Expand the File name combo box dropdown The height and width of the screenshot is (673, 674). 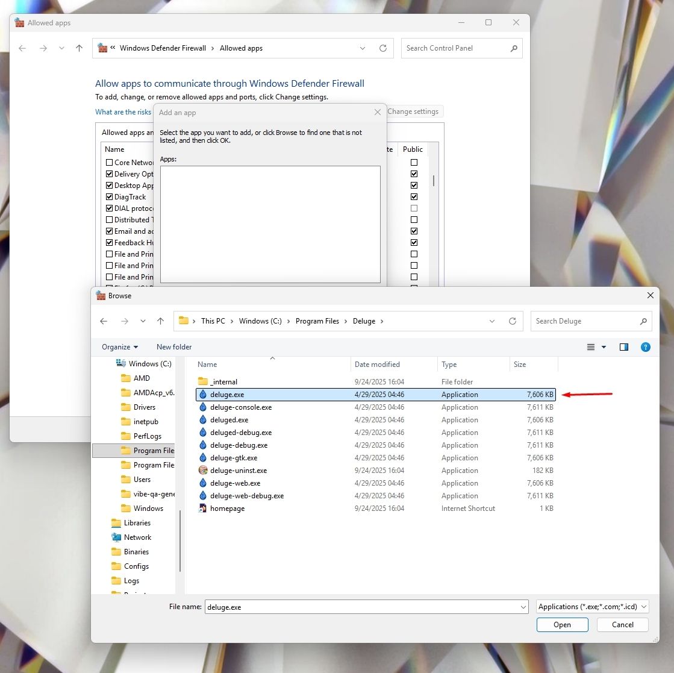point(522,607)
